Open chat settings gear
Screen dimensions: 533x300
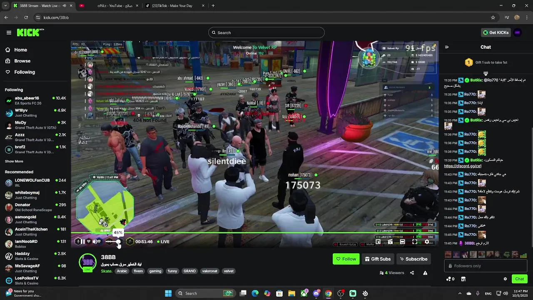[505, 279]
